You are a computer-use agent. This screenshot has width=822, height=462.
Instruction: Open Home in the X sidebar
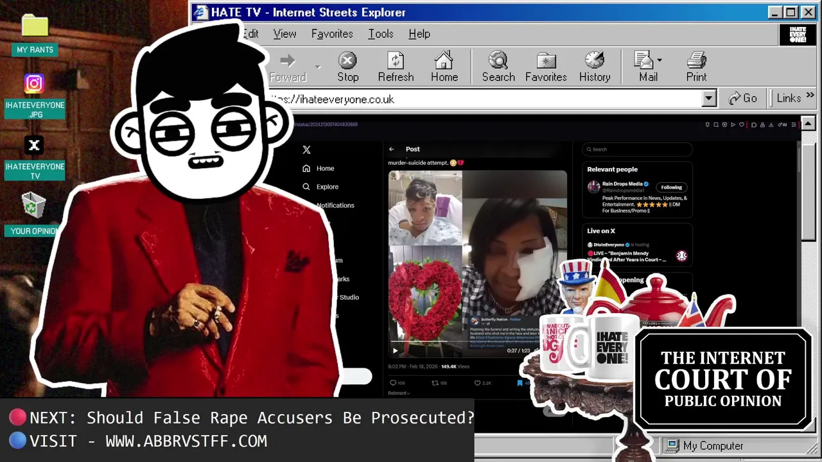(319, 168)
